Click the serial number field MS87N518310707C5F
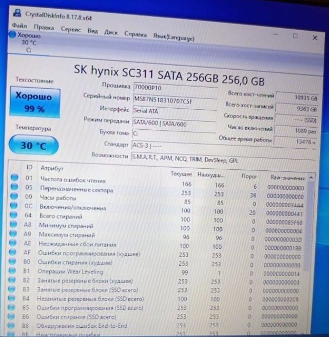This screenshot has width=329, height=337. click(x=175, y=100)
